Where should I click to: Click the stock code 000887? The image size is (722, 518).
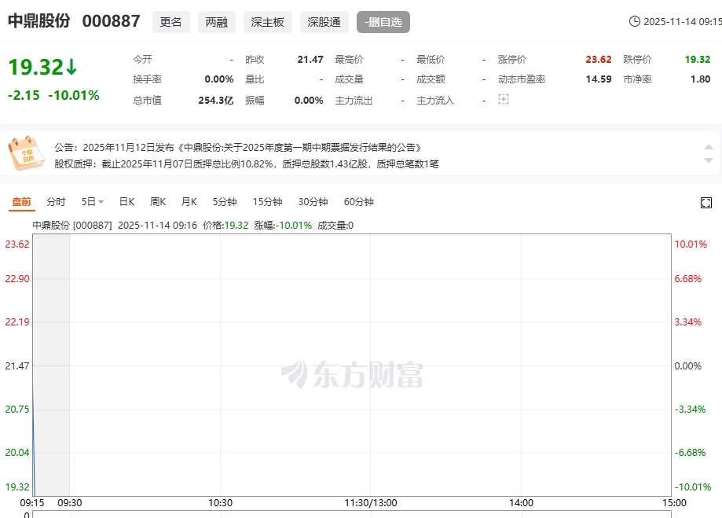point(111,20)
